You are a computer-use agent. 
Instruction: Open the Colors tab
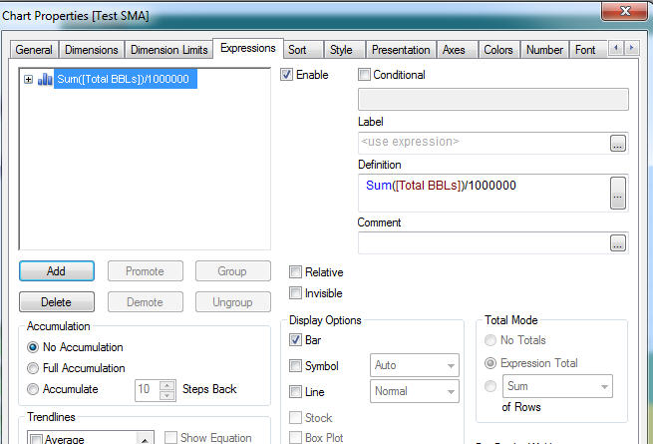click(497, 50)
